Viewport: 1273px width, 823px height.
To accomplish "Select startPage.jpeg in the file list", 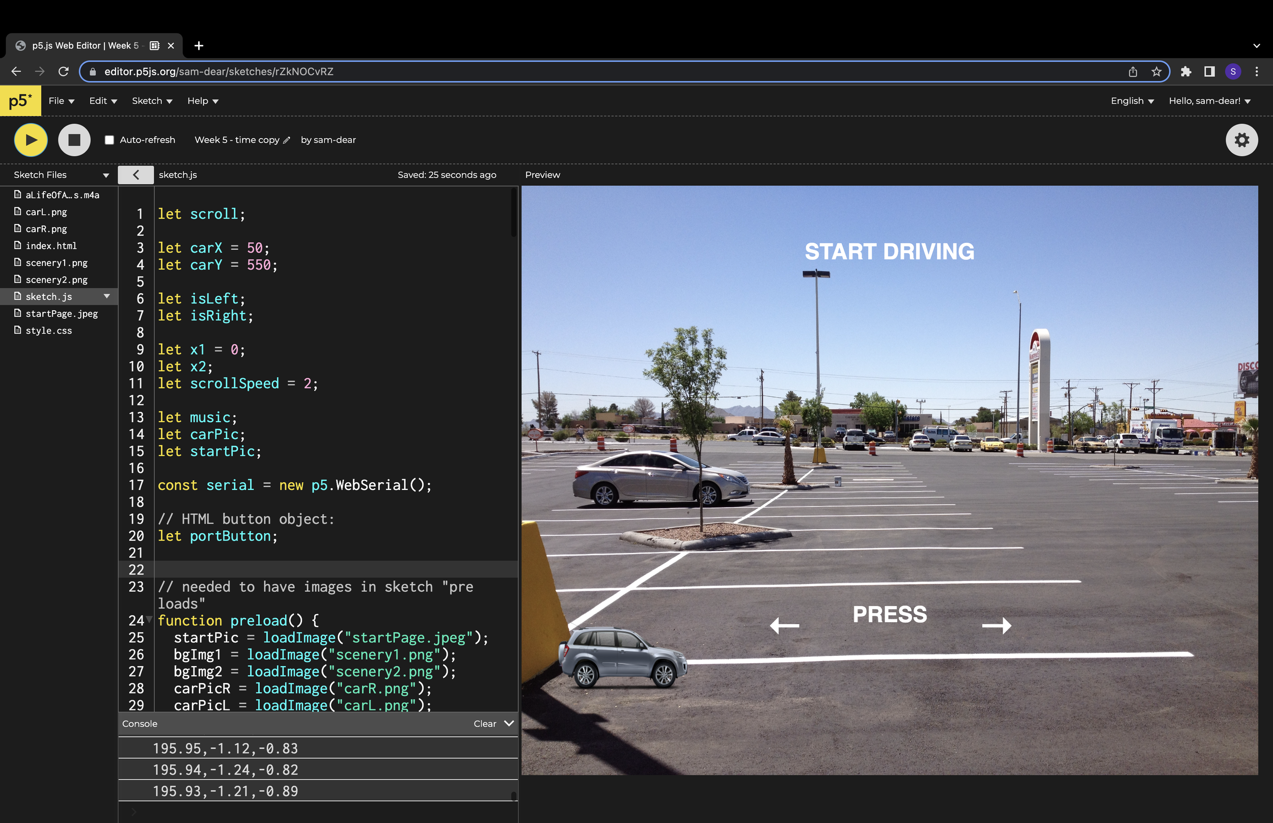I will point(62,314).
